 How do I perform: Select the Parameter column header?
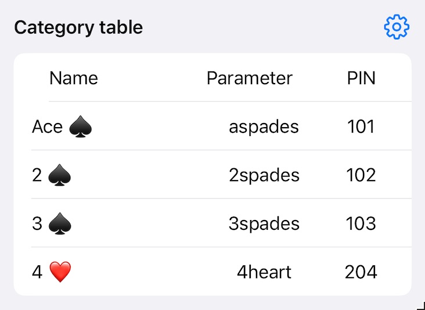pos(250,78)
